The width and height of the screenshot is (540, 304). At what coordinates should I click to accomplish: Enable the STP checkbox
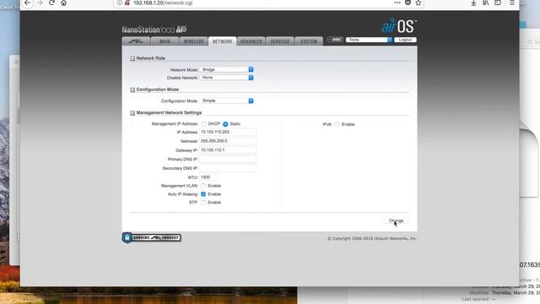point(203,203)
